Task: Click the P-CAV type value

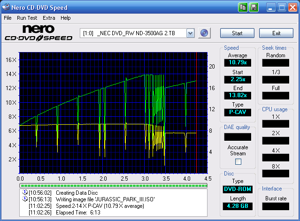Action: coord(238,112)
